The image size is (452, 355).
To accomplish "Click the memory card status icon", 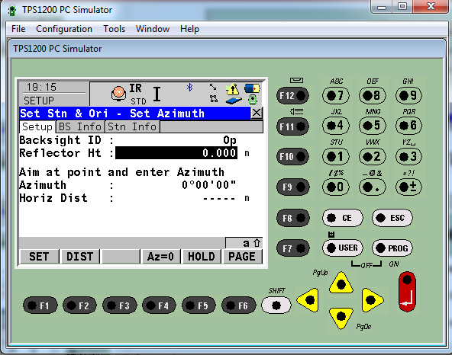I will [x=233, y=100].
